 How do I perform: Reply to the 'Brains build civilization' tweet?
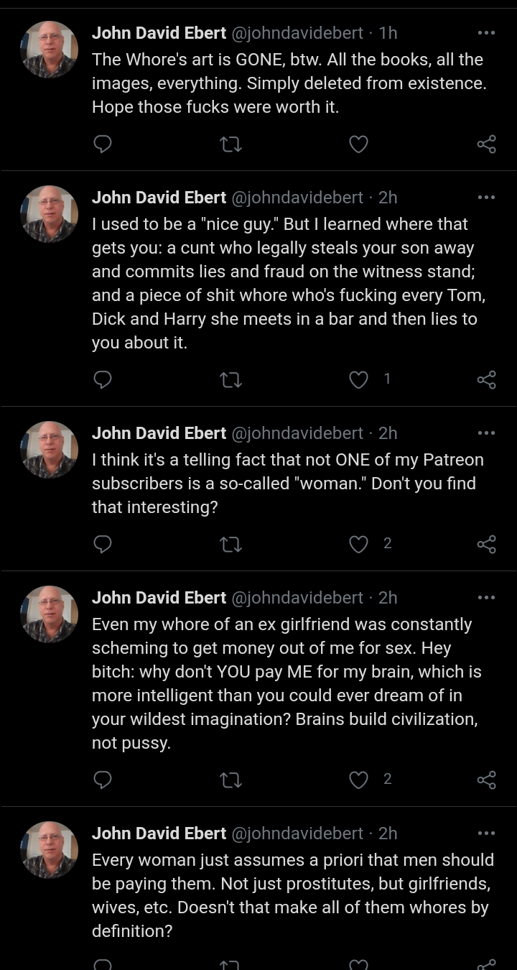(x=103, y=780)
